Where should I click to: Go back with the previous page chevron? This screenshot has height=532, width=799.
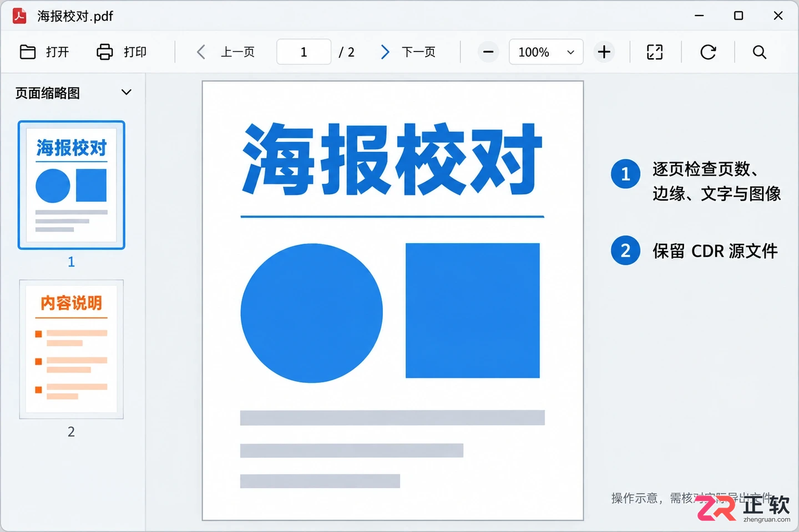pos(201,52)
